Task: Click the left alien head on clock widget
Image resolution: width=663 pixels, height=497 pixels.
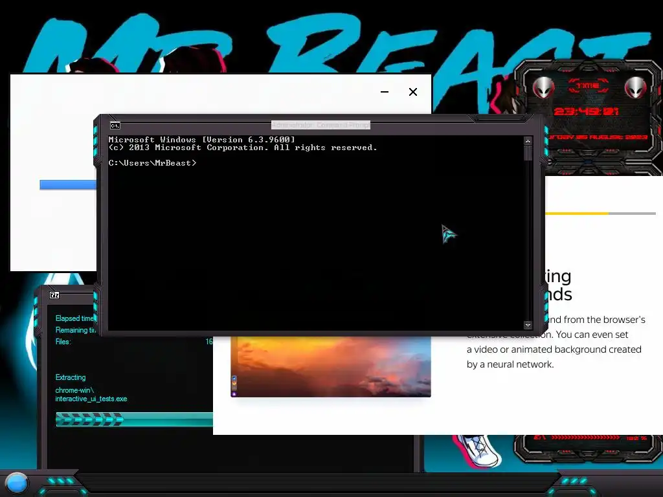Action: tap(543, 87)
